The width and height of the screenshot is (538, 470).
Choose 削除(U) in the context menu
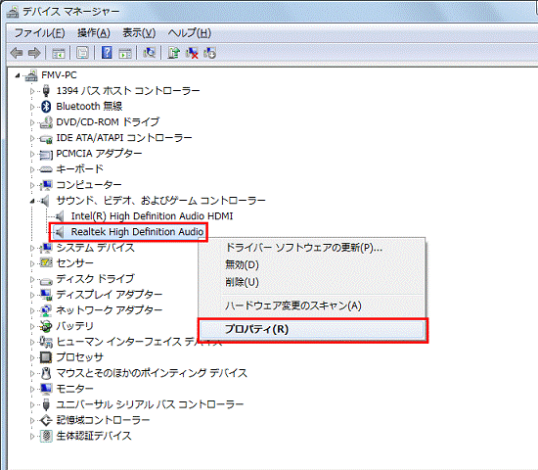pyautogui.click(x=312, y=282)
